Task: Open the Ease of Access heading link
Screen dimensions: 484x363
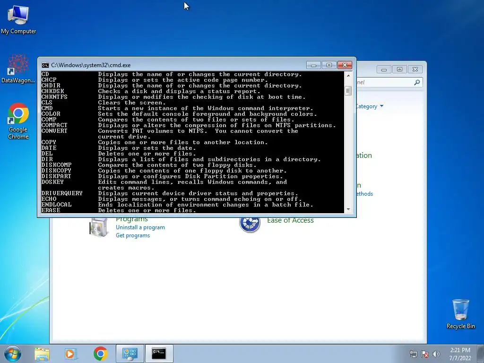Action: (290, 220)
